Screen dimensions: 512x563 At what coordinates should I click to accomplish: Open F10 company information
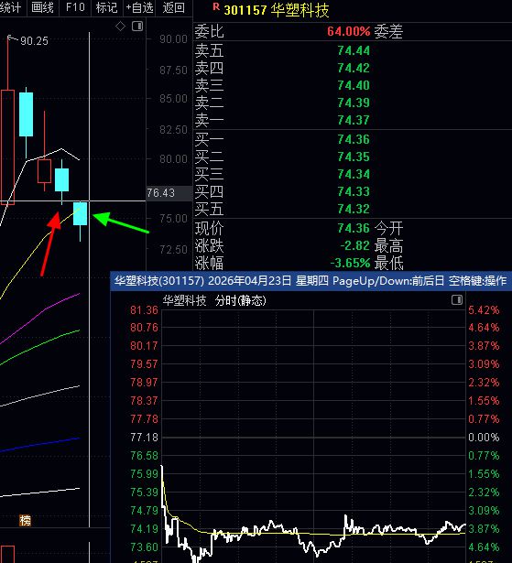point(75,7)
